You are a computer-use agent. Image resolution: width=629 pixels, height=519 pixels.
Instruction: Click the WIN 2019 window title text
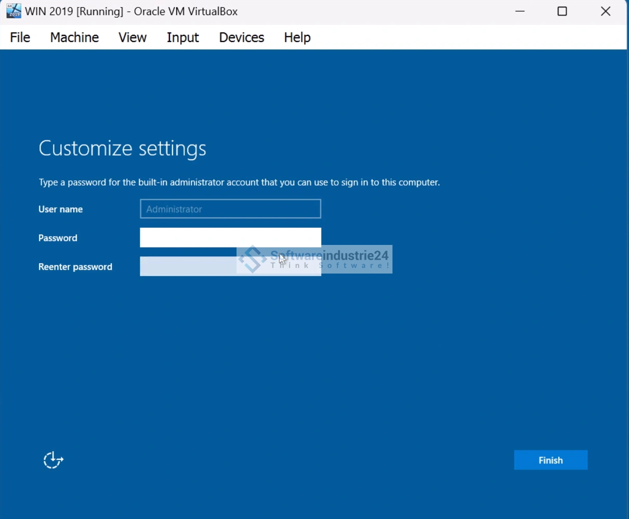click(x=131, y=11)
